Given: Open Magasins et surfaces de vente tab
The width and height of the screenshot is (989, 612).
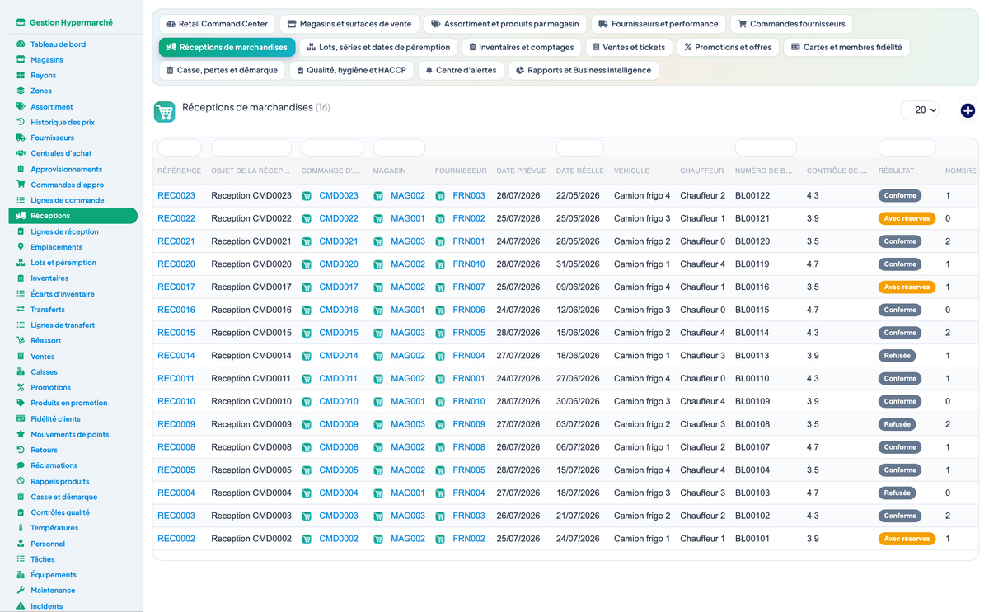Looking at the screenshot, I should (349, 24).
